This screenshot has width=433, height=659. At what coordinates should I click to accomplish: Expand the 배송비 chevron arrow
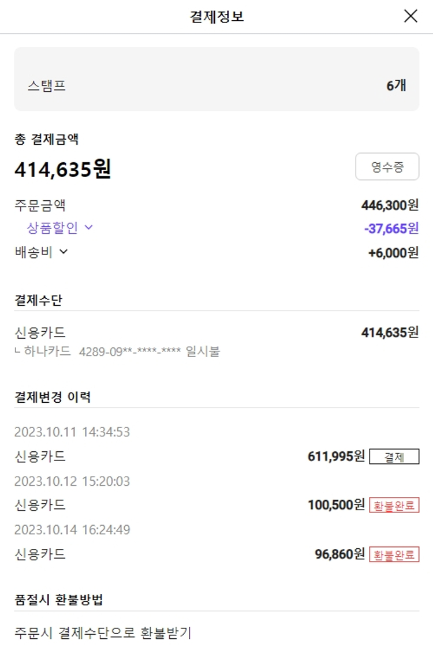tap(64, 252)
